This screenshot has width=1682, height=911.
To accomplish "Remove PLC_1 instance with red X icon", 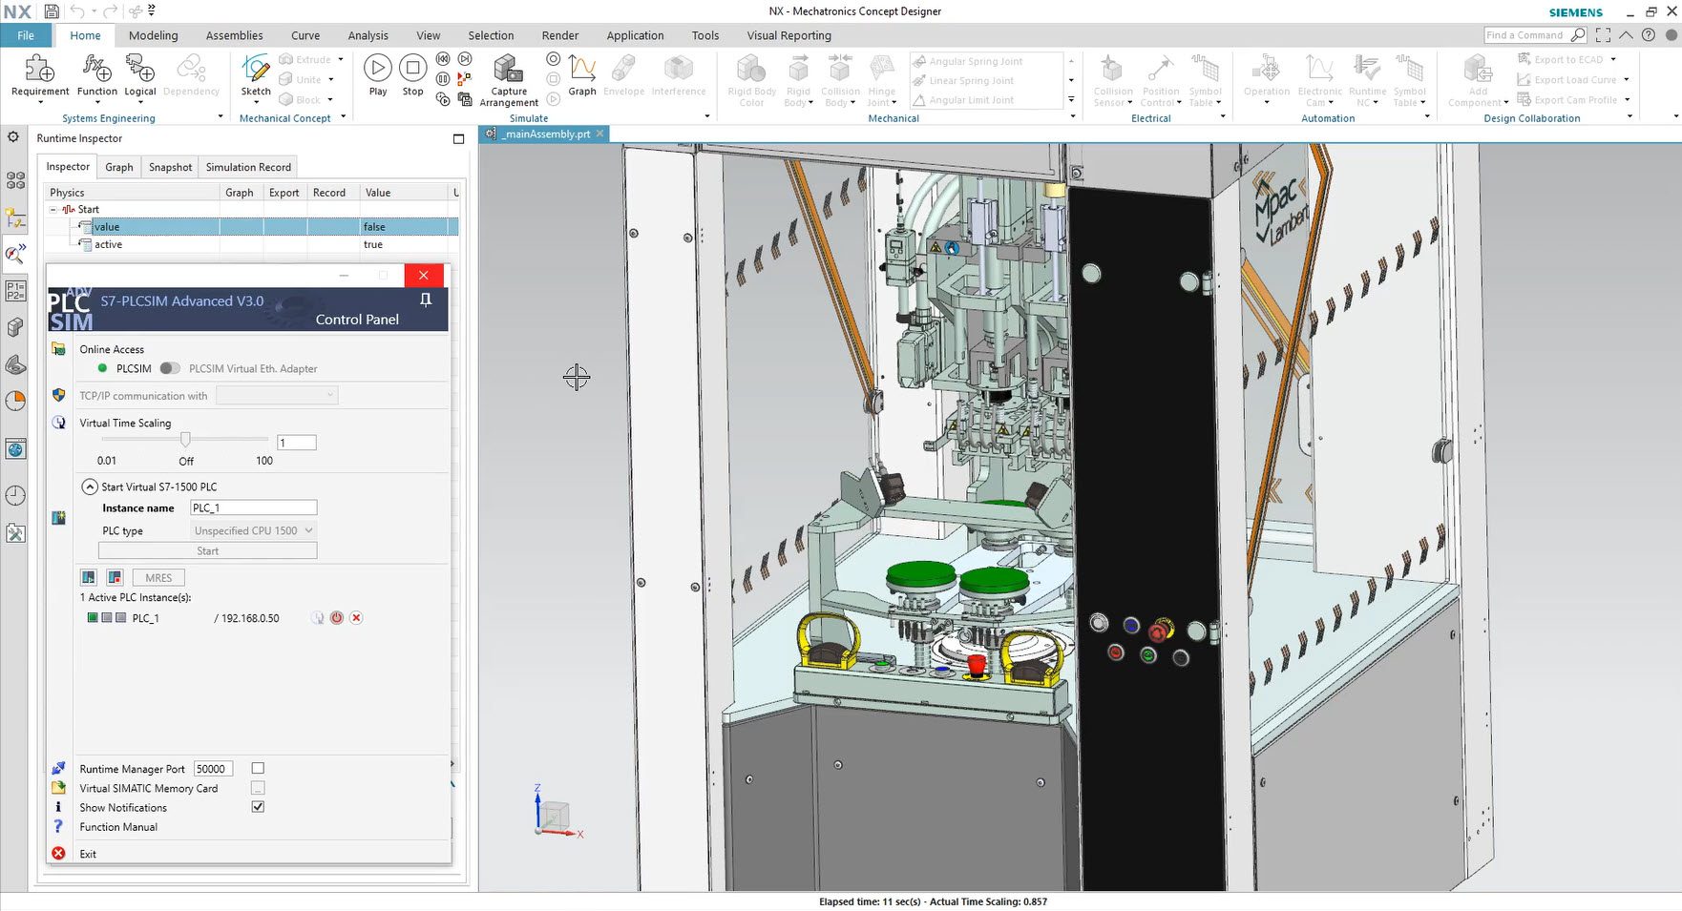I will pyautogui.click(x=356, y=618).
